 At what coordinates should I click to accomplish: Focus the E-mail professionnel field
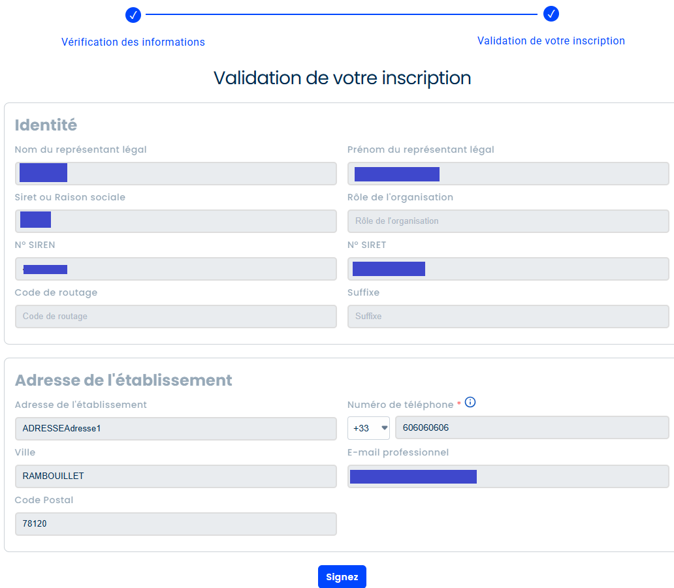pyautogui.click(x=508, y=476)
